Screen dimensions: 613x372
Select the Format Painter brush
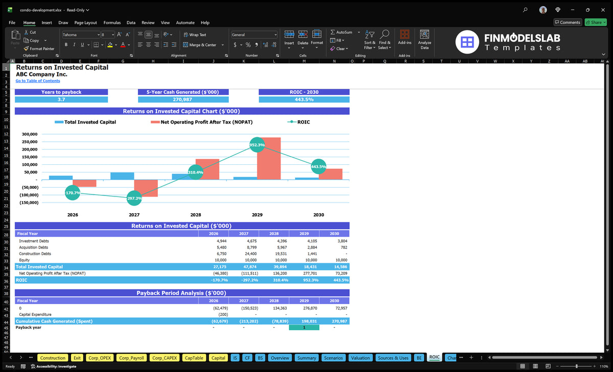tap(26, 48)
